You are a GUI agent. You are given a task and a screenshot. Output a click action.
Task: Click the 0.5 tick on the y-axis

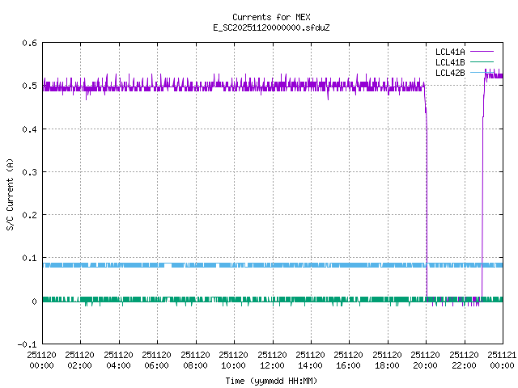click(29, 86)
